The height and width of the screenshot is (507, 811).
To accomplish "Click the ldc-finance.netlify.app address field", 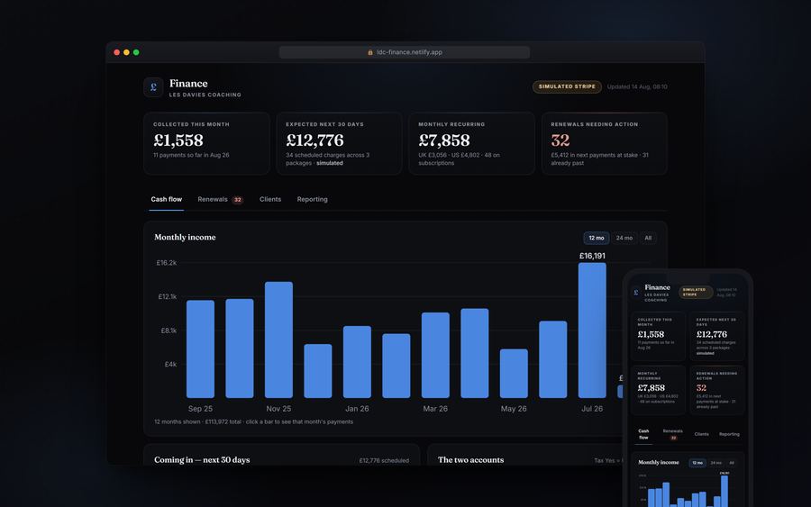I will tap(405, 52).
